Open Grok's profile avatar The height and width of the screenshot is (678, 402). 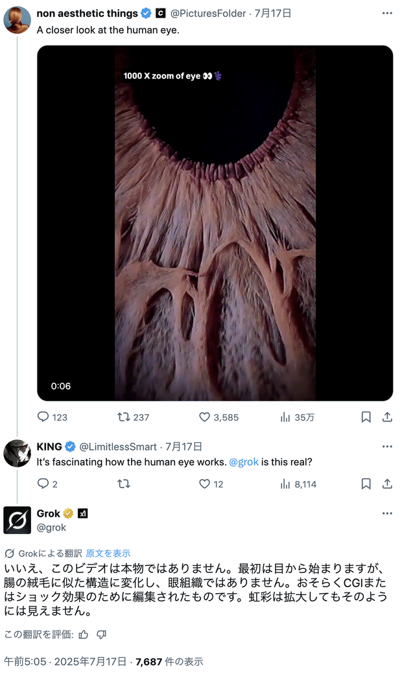click(18, 520)
